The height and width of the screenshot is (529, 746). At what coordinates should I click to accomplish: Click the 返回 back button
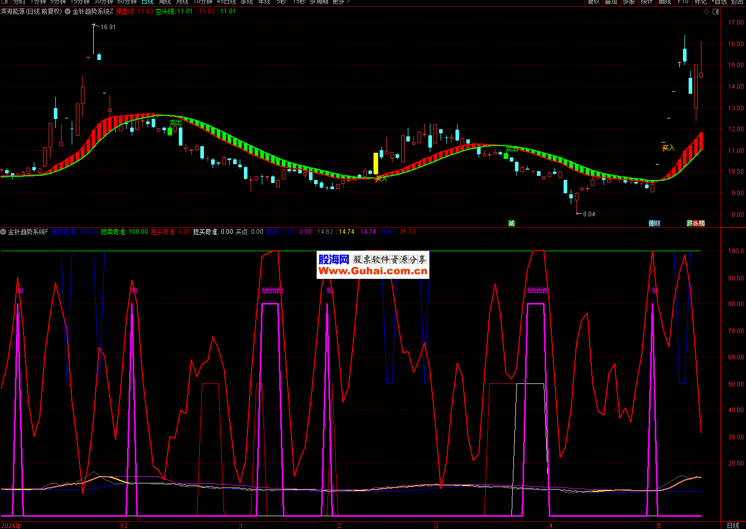coord(737,2)
